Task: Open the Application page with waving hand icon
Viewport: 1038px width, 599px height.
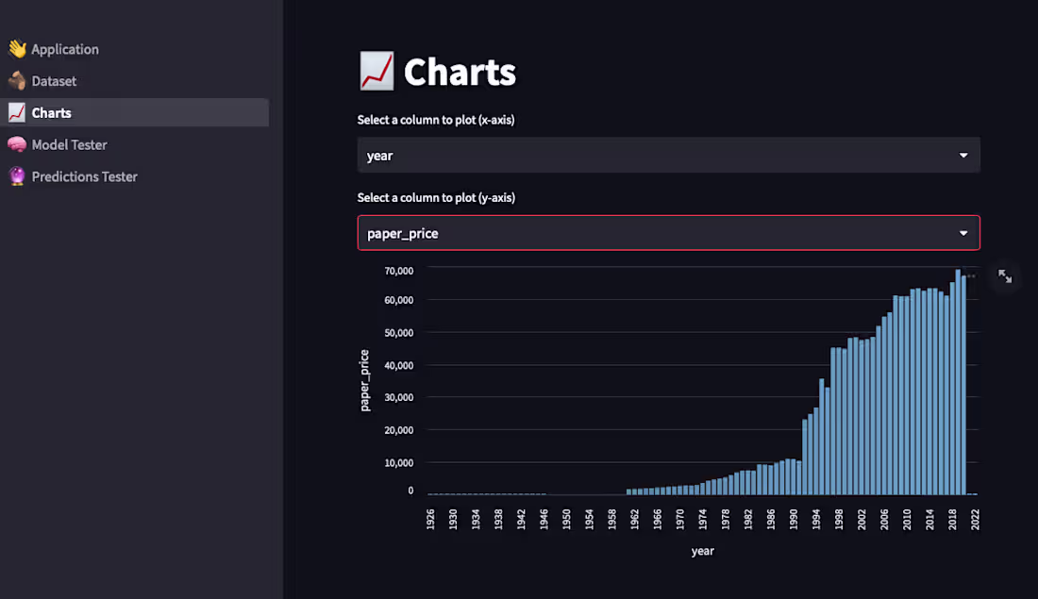Action: pyautogui.click(x=64, y=49)
